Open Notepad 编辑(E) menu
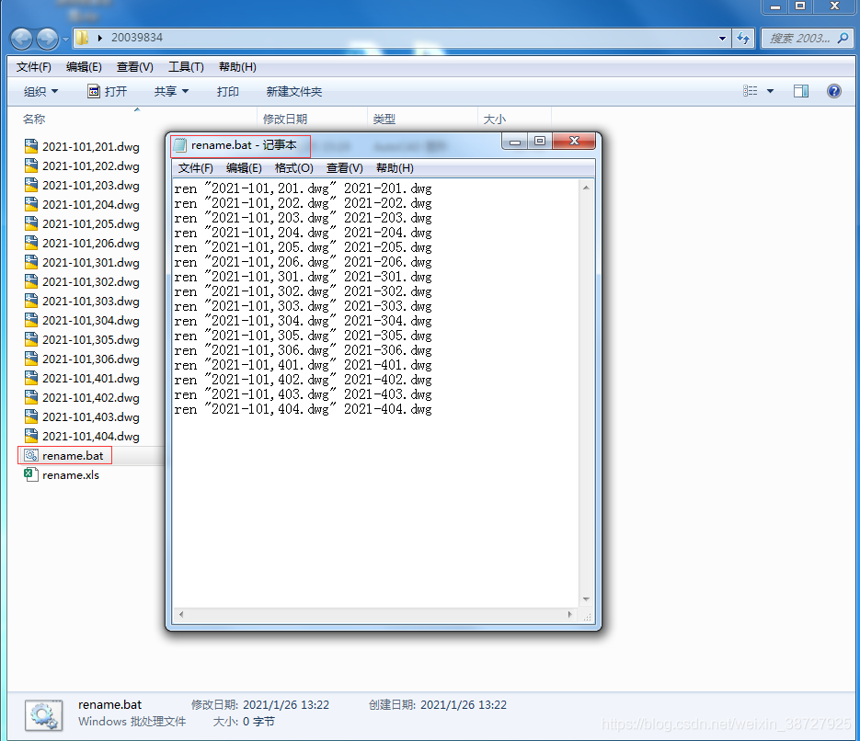860x741 pixels. click(244, 167)
